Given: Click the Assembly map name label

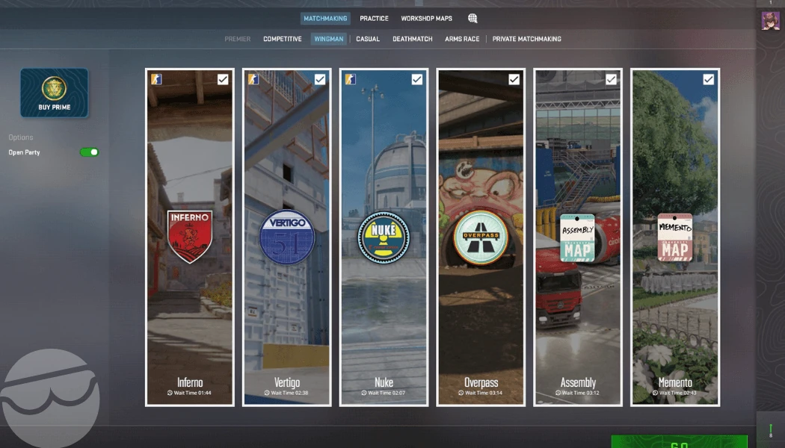Looking at the screenshot, I should click(x=578, y=382).
